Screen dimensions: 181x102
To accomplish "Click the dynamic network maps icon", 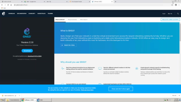I will [x=137, y=68].
